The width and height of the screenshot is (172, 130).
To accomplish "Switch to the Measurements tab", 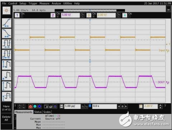I will 24,112.
